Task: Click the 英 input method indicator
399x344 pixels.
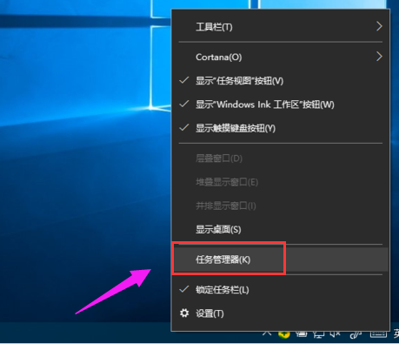Action: [396, 334]
